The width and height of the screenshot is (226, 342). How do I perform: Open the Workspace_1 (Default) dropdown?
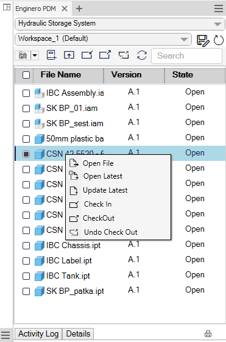click(103, 39)
